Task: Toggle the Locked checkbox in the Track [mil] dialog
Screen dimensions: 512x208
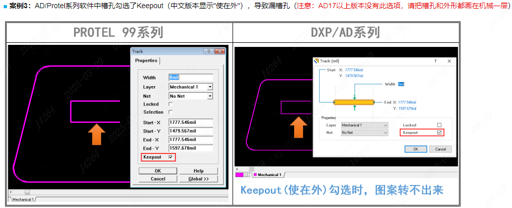Action: coord(439,125)
